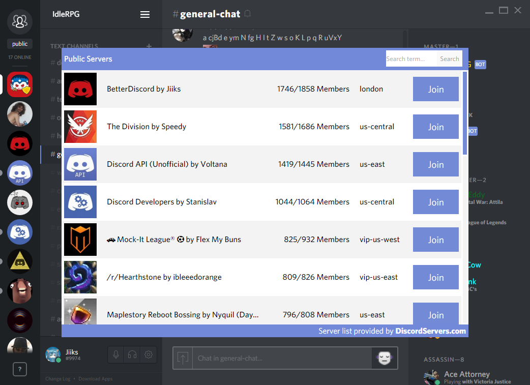Click The Division eagle logo thumbnail
Screen dimensions: 530x385
(80, 127)
